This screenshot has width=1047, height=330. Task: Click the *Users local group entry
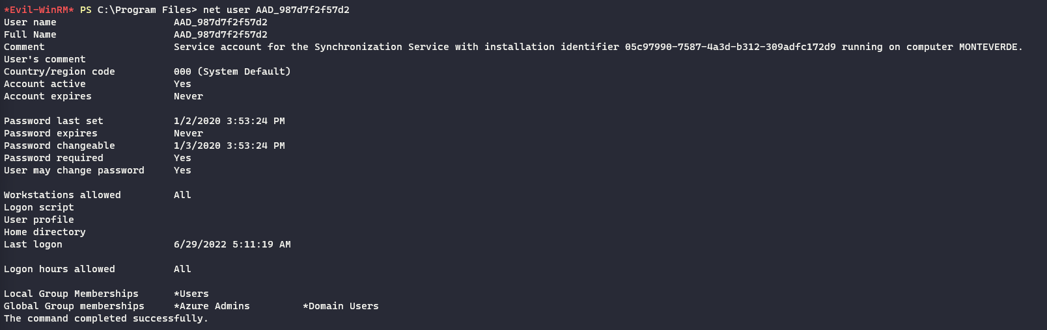tap(191, 294)
